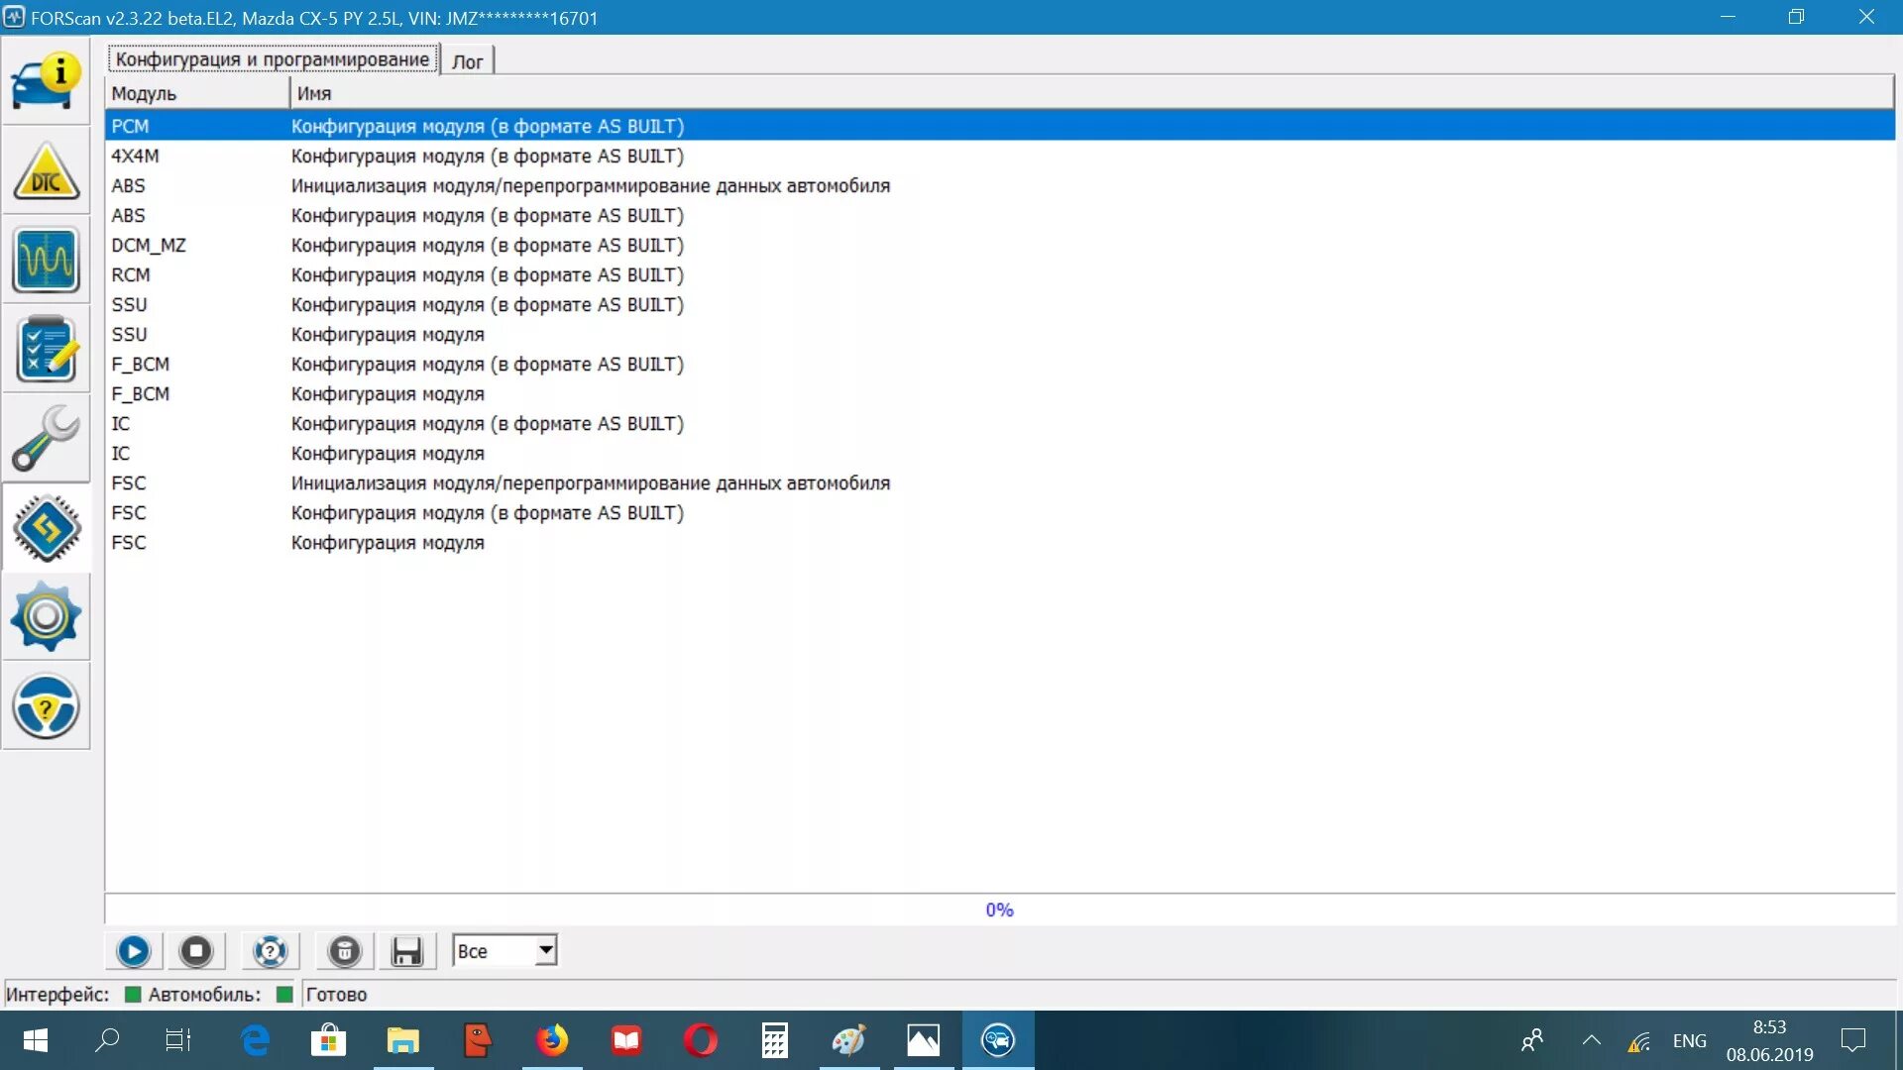Click the floppy disk save button

[x=406, y=951]
